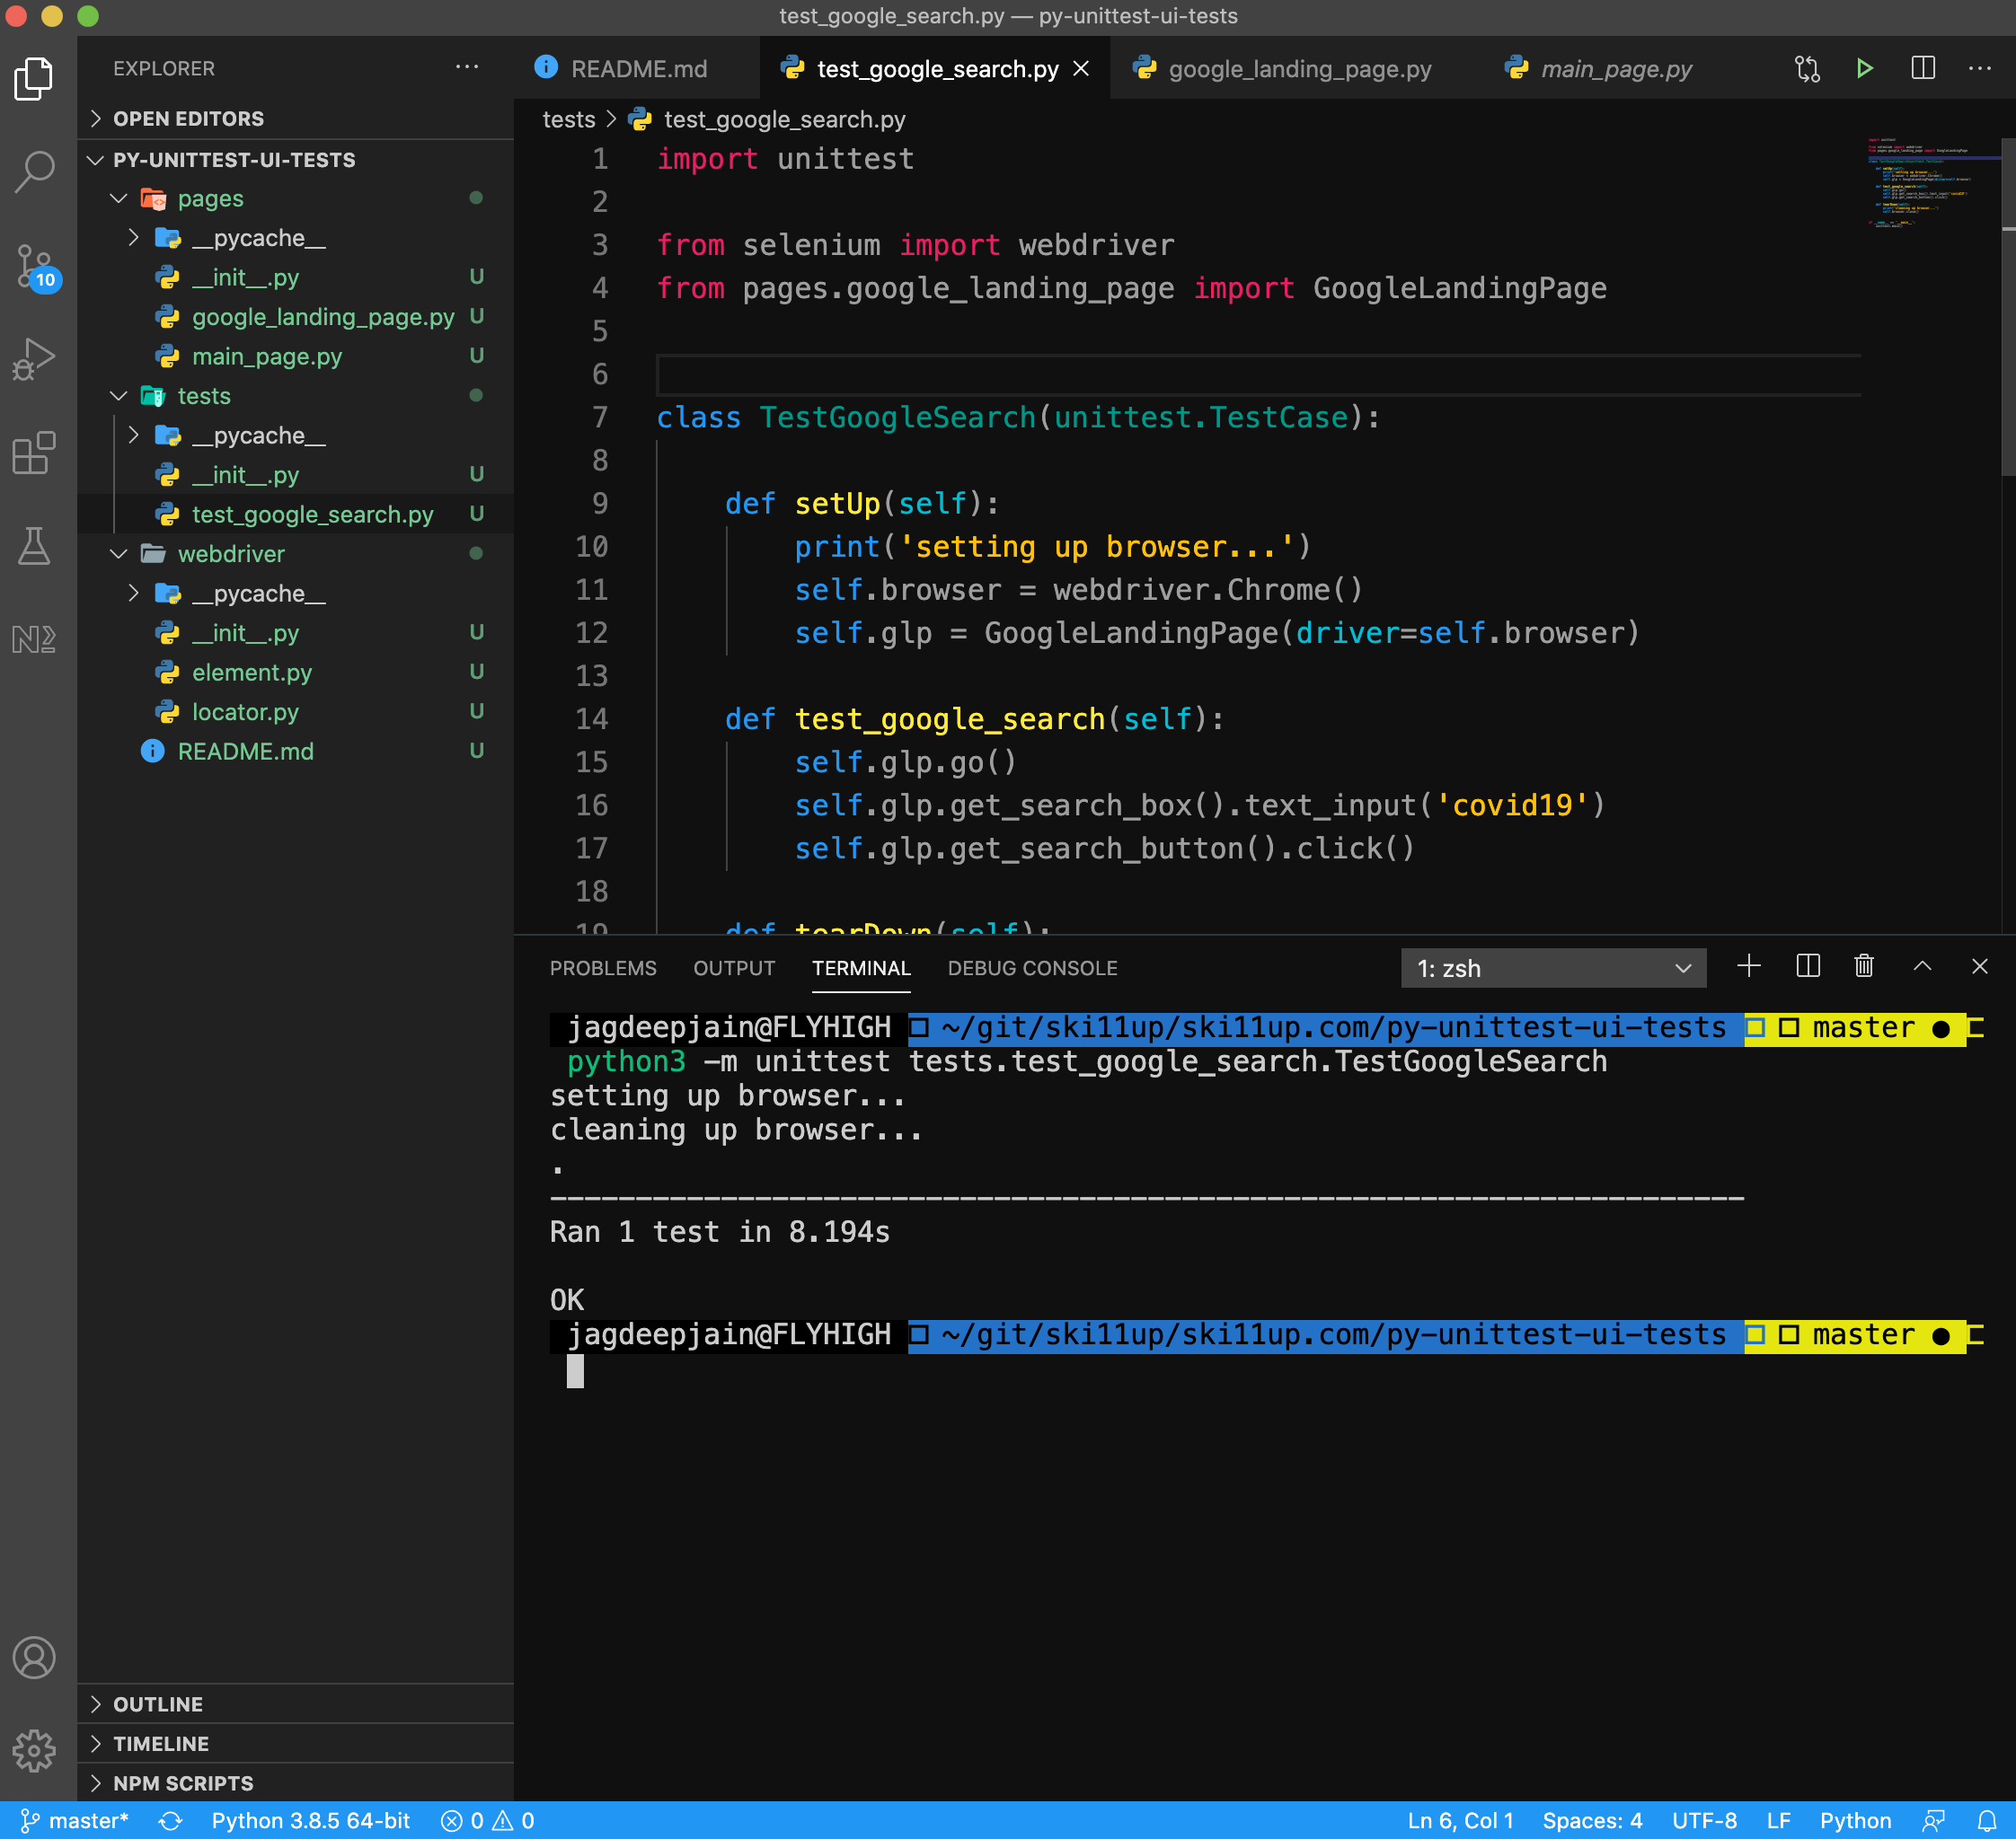Open the Search view in activity bar
Viewport: 2016px width, 1839px height.
[35, 171]
